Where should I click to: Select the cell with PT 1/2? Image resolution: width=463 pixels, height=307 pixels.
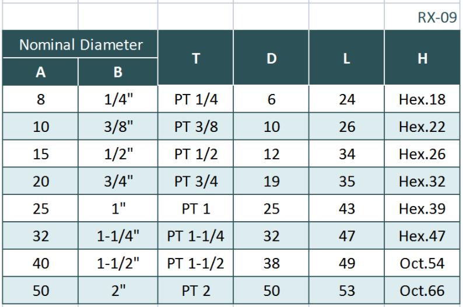(x=196, y=155)
